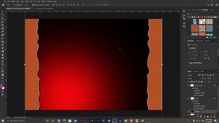Screen dimensions: 219x123
Task: Click the fx add layer style icon
Action: point(198,117)
